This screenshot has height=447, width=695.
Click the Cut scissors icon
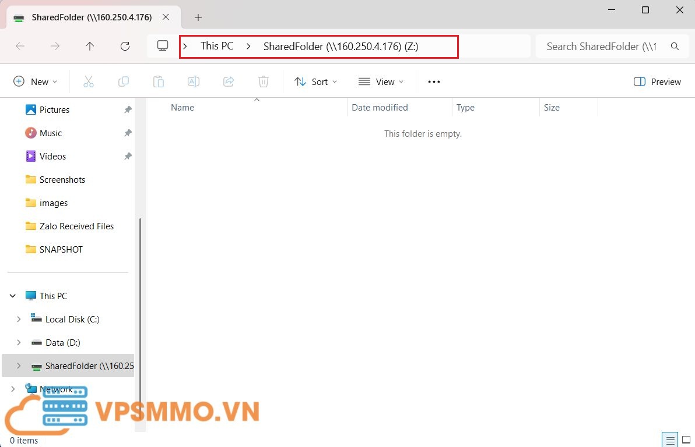click(89, 82)
